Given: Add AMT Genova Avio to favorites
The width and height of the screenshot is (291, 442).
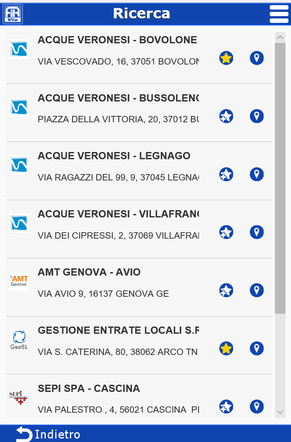Looking at the screenshot, I should (226, 290).
